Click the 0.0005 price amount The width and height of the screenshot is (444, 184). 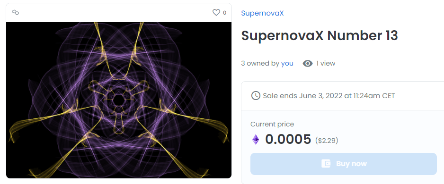[x=288, y=139]
